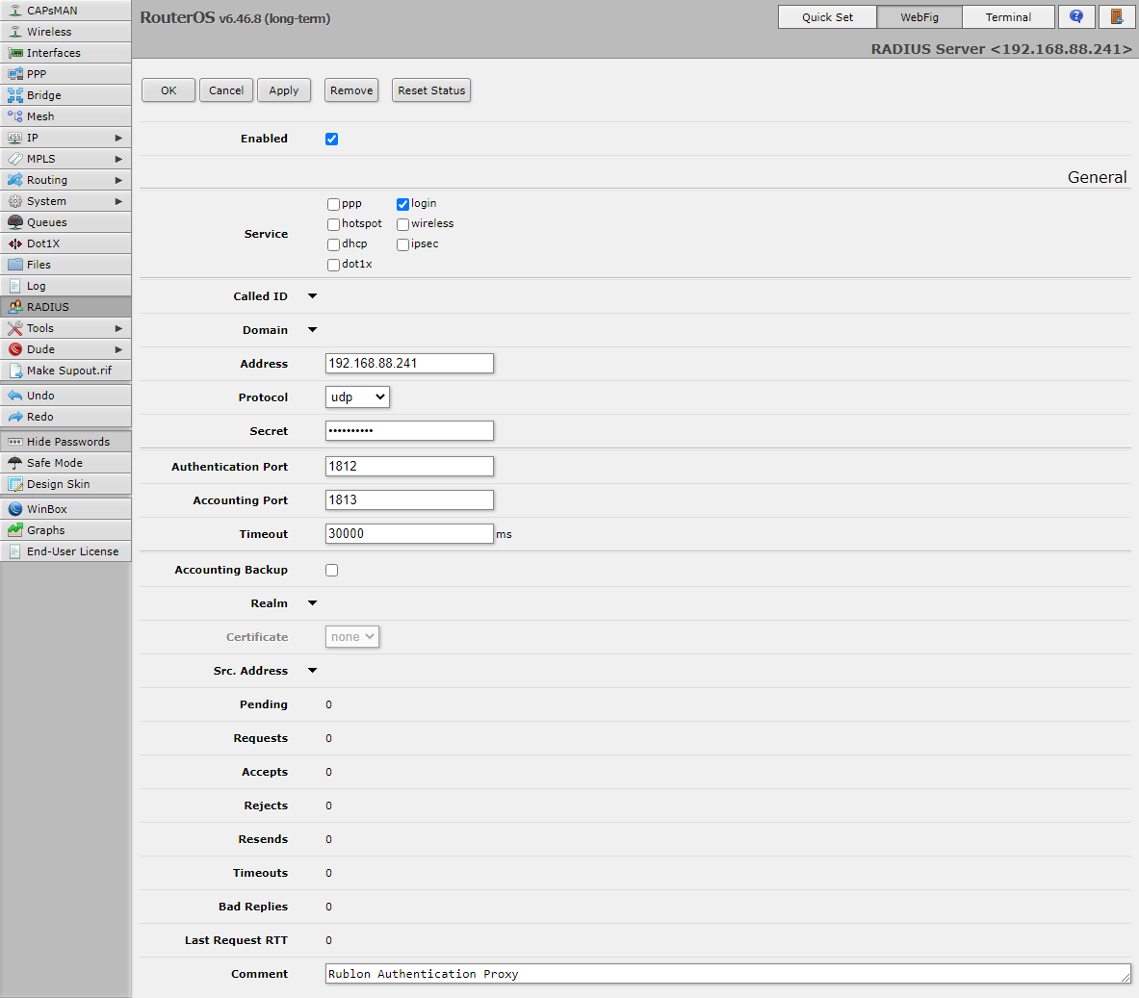
Task: Click the help question mark icon
Action: point(1076,17)
